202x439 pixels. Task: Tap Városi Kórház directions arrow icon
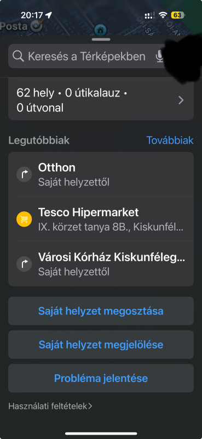coord(24,264)
